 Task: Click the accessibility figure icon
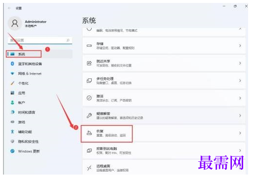pos(12,131)
